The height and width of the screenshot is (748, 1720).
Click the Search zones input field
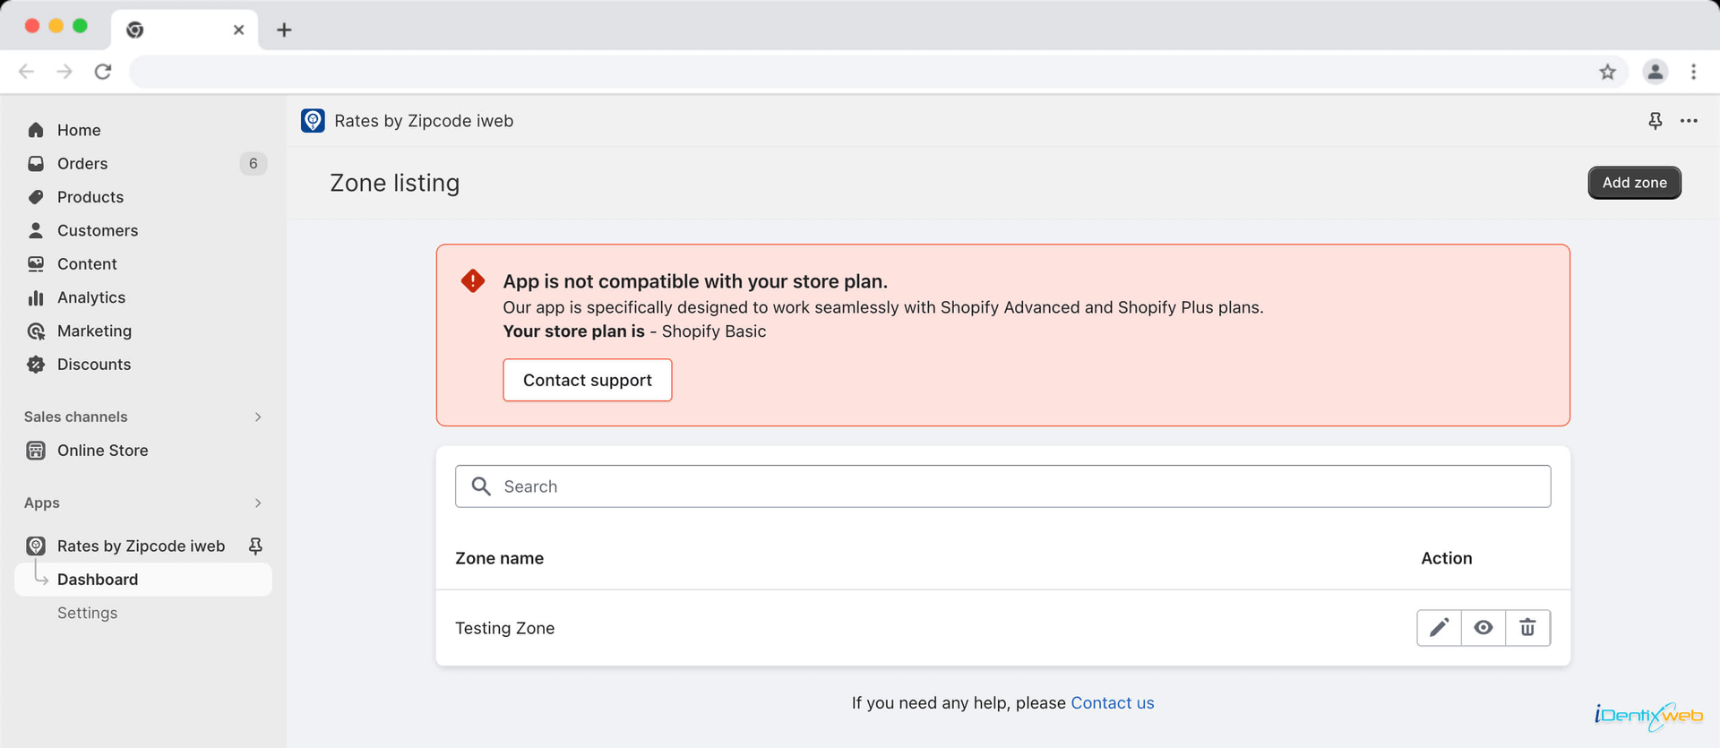(1002, 486)
